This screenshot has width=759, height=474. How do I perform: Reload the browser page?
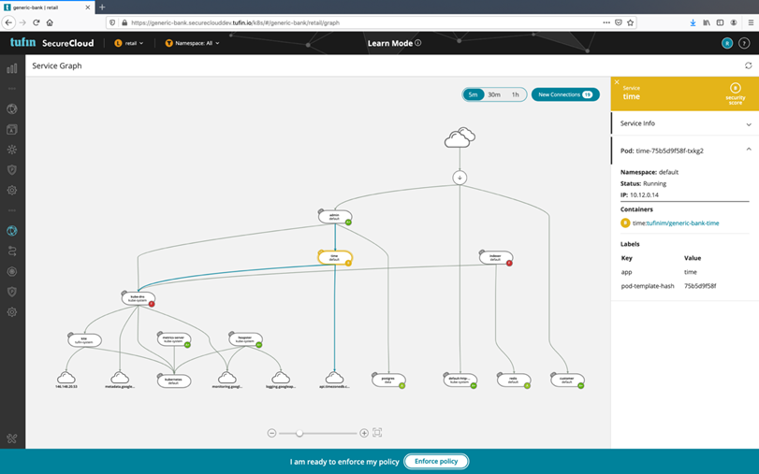(36, 22)
